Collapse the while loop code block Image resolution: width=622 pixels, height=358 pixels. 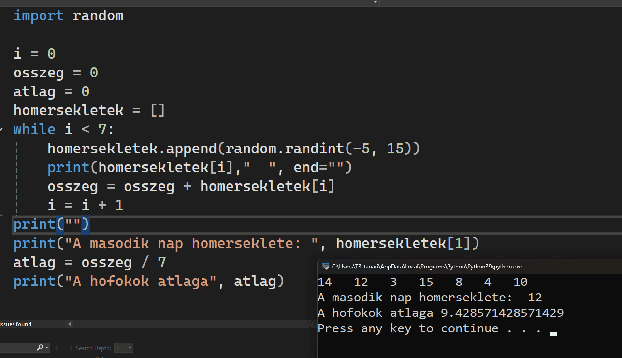(x=2, y=129)
